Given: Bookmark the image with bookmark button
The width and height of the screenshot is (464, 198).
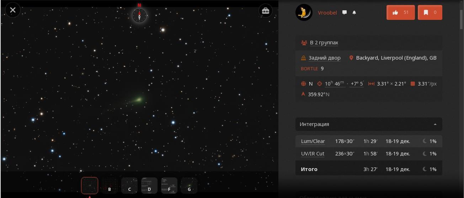Looking at the screenshot, I should click(x=430, y=12).
